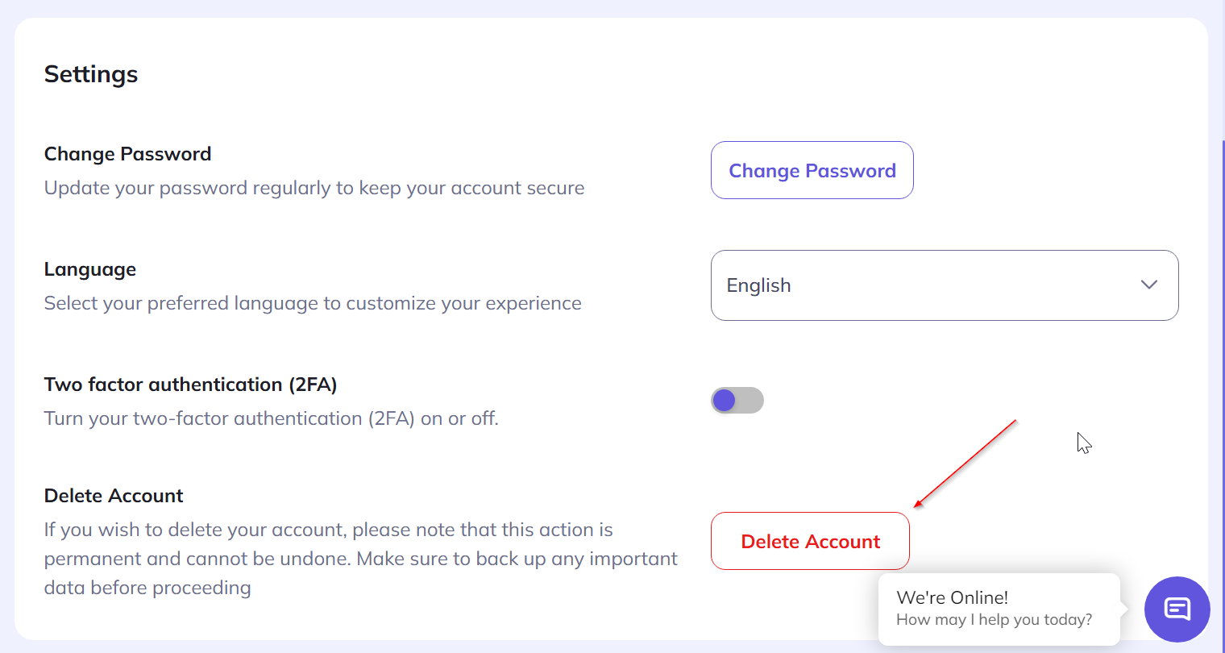Viewport: 1225px width, 653px height.
Task: Click the chat speech-bubble icon button
Action: (1177, 609)
